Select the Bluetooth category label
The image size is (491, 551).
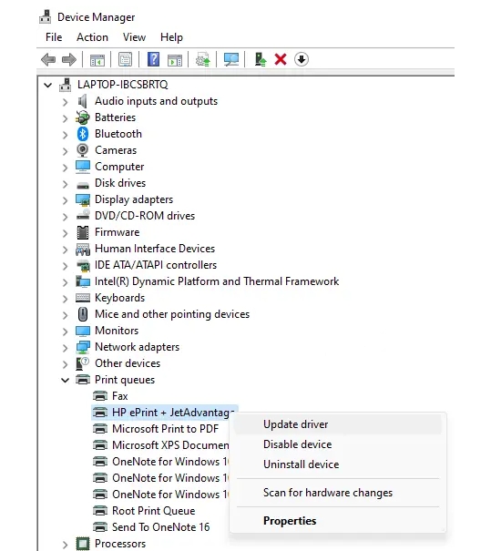[x=118, y=134]
